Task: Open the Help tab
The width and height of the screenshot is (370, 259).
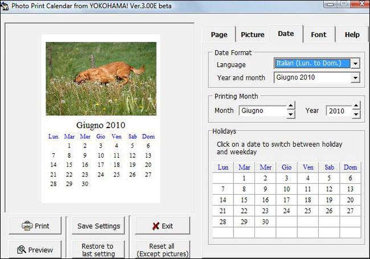Action: [352, 35]
